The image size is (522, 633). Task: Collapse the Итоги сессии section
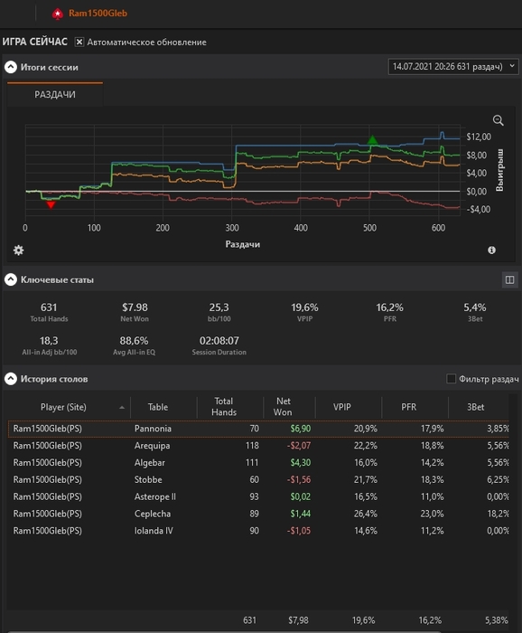tap(11, 67)
